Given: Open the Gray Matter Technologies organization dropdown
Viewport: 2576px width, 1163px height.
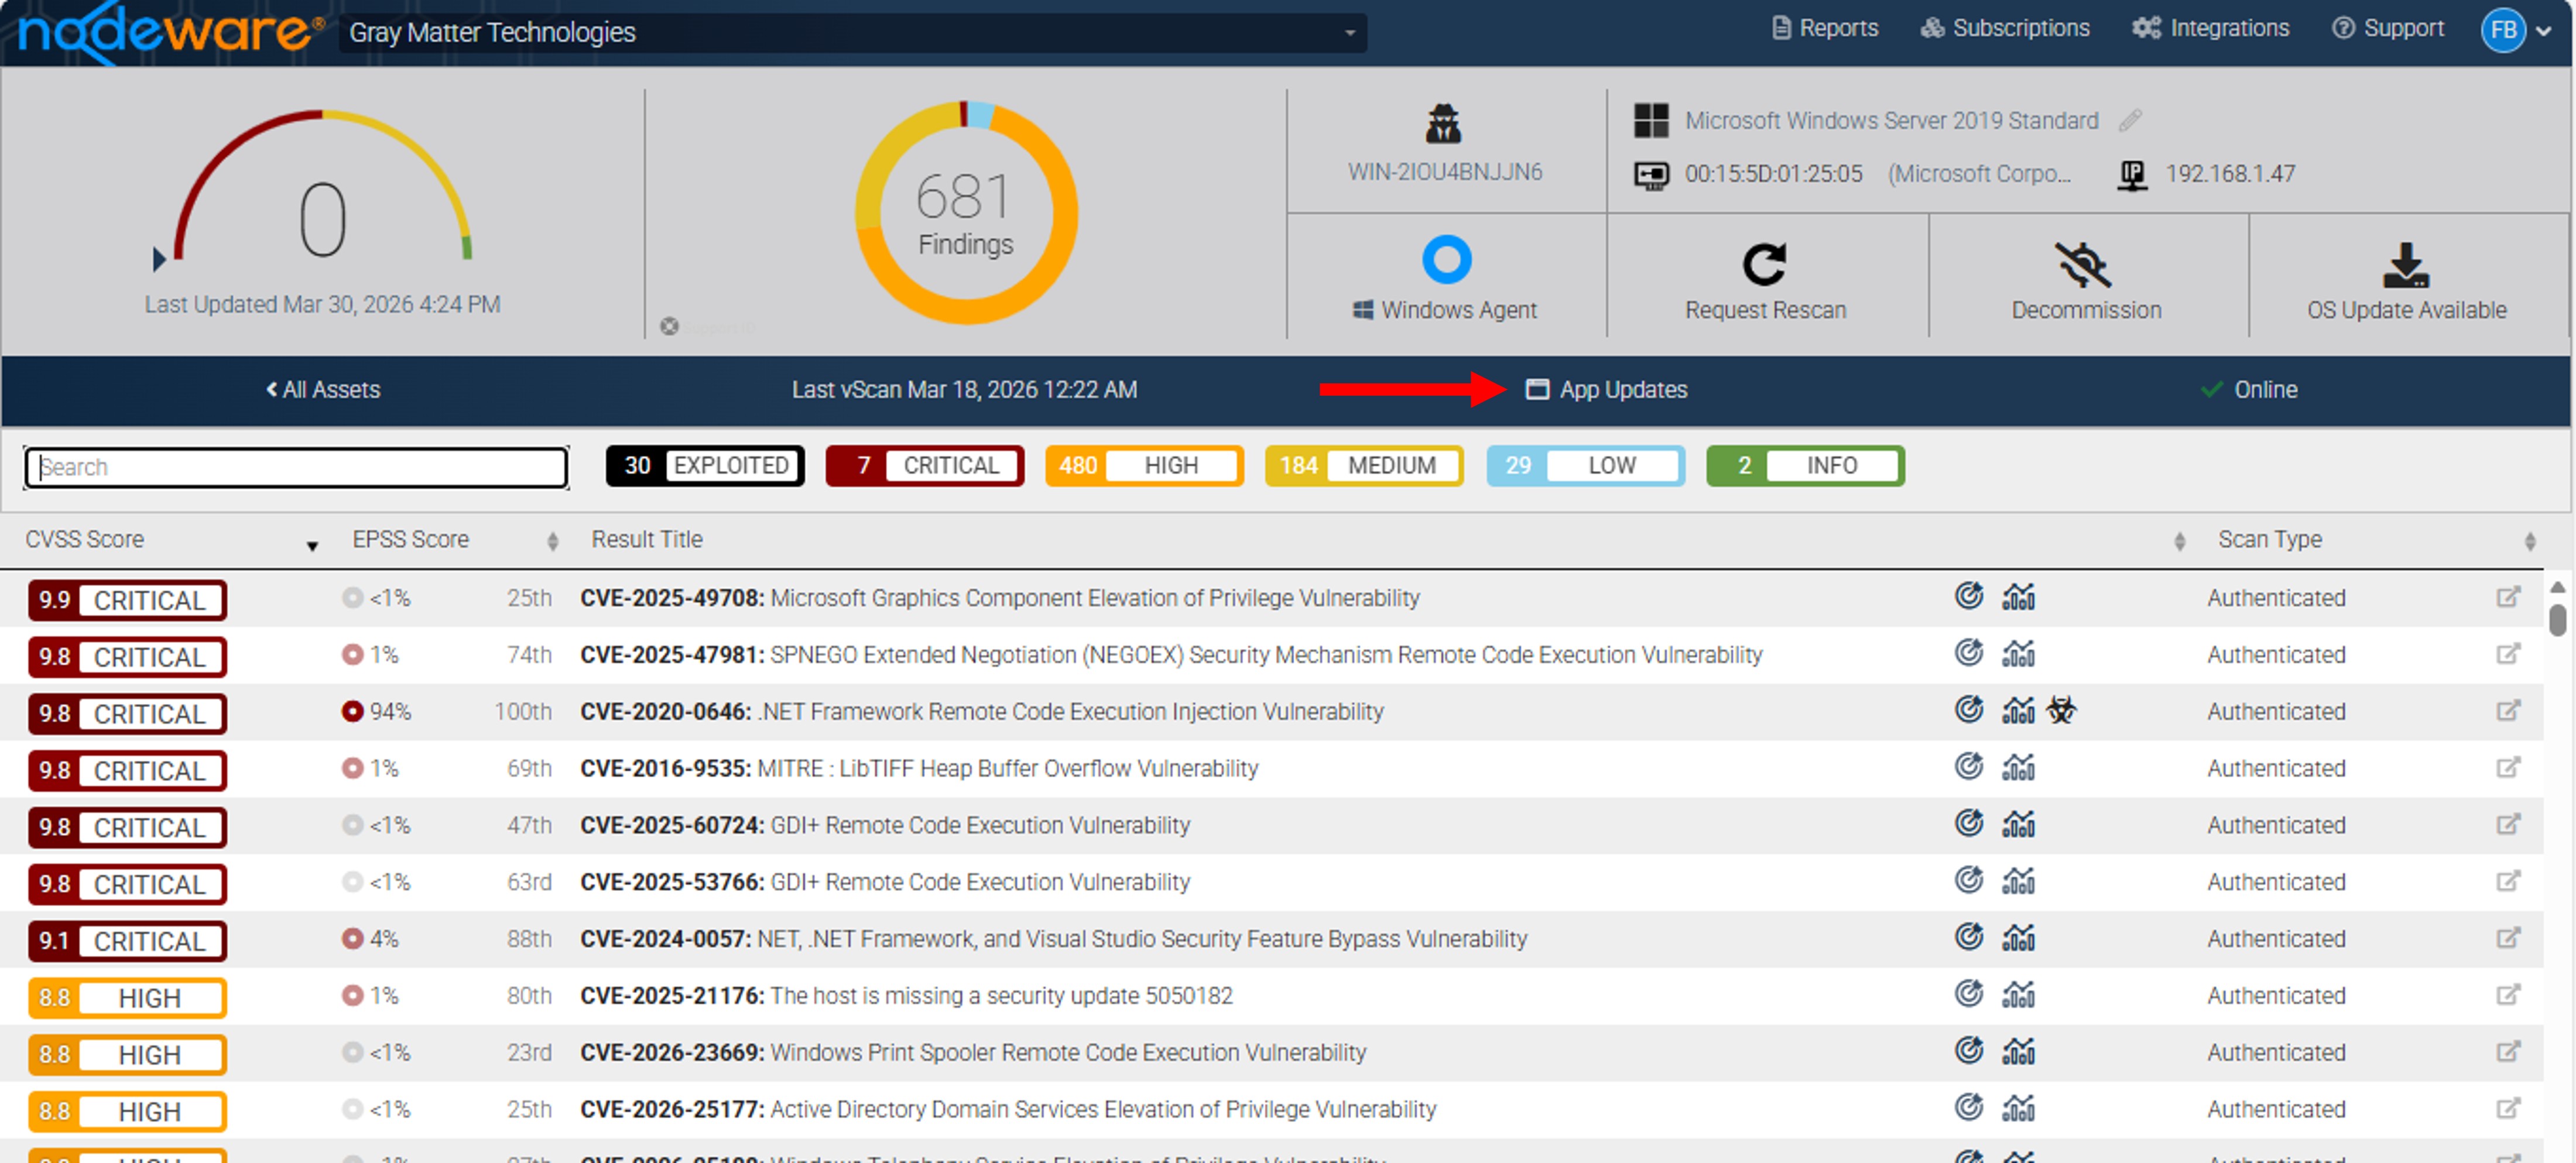Looking at the screenshot, I should pos(852,32).
